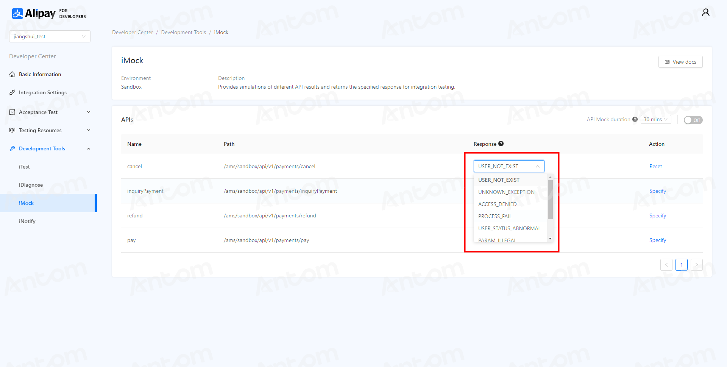
Task: Go to next page of APIs
Action: [696, 265]
